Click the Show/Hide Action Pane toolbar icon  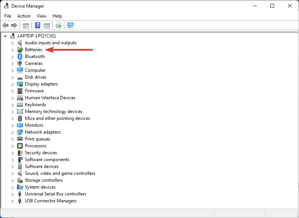(x=47, y=25)
